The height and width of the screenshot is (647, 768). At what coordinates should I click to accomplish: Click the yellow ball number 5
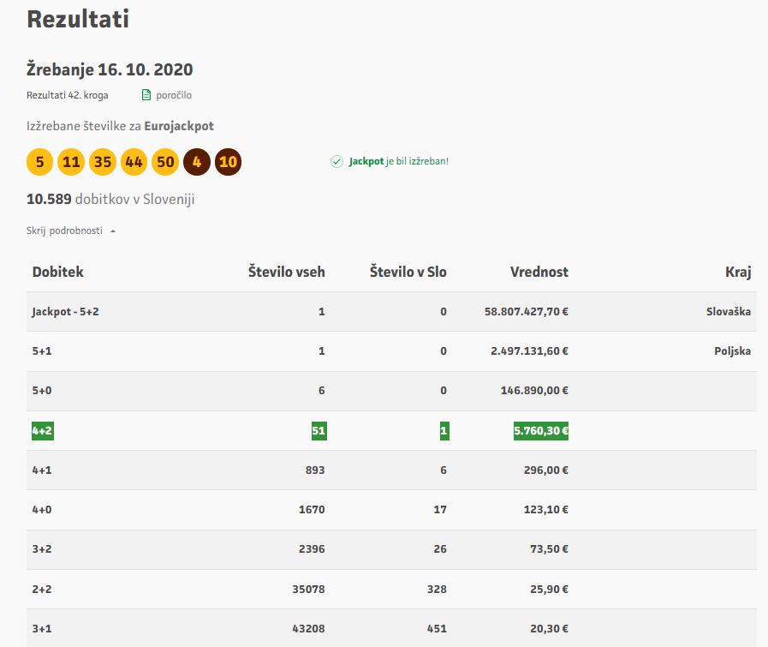(39, 162)
